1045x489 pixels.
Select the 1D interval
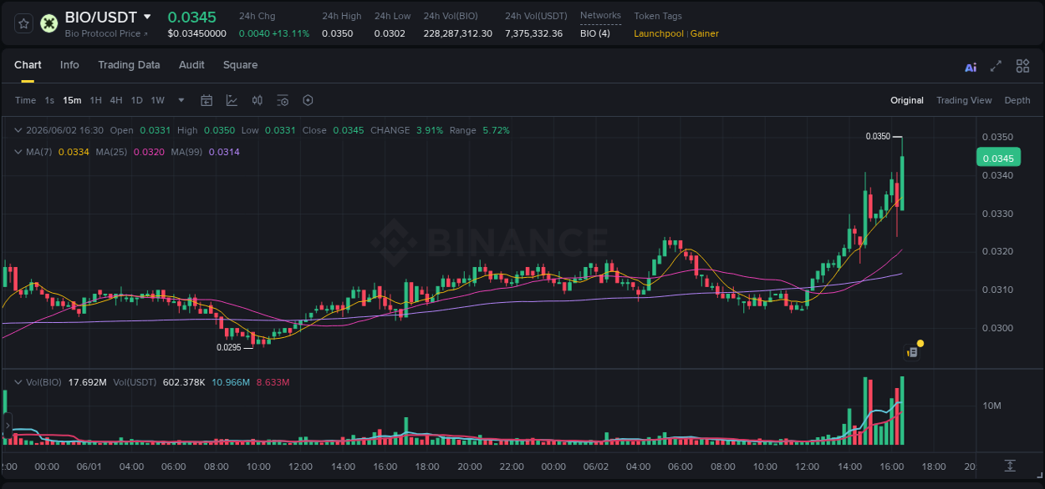coord(136,100)
